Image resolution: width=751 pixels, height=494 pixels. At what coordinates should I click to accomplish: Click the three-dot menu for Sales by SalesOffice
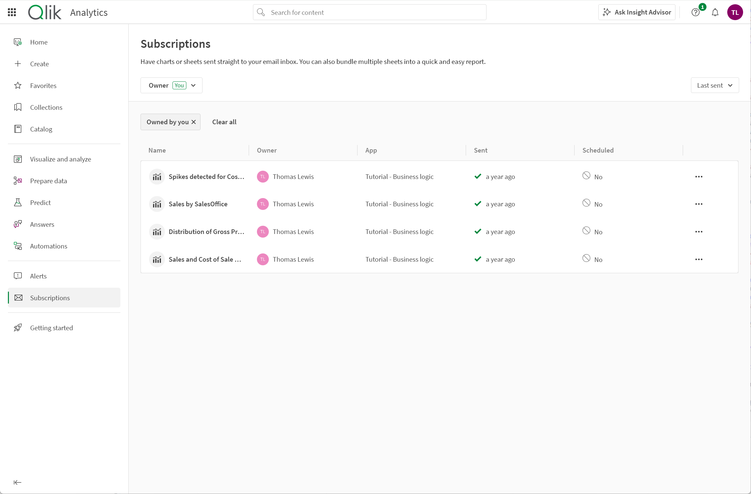[699, 204]
